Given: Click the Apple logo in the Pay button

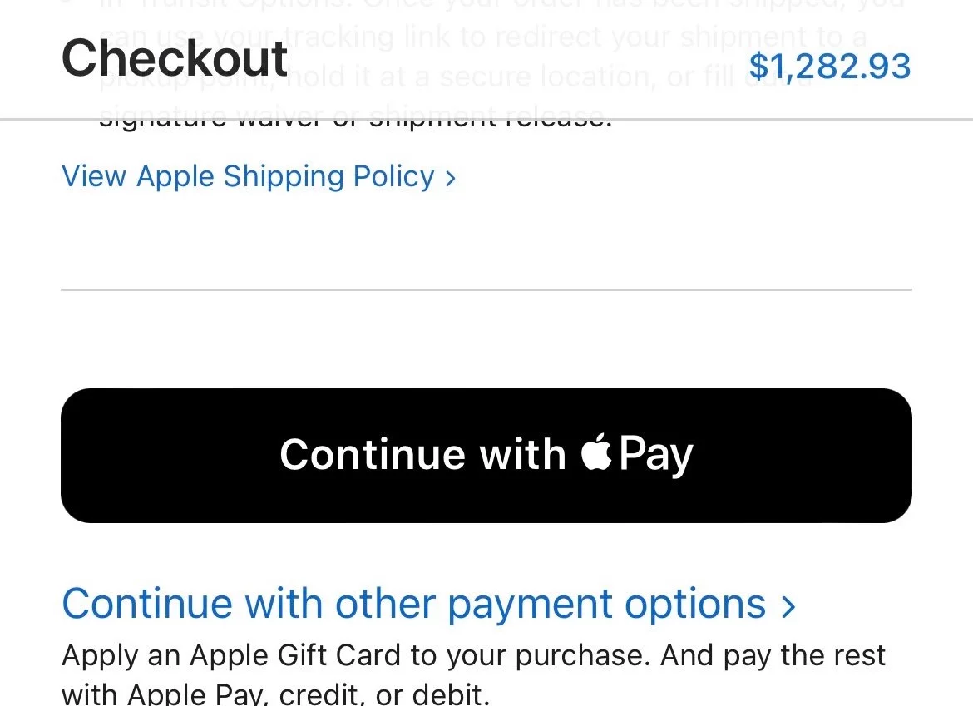Looking at the screenshot, I should point(596,452).
